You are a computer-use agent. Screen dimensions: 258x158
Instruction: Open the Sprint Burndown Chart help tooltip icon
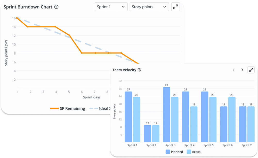pos(56,7)
